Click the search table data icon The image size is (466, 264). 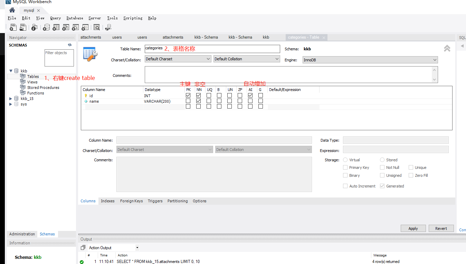coord(97,27)
